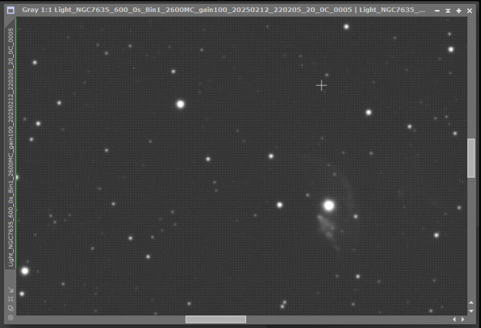Click the scroll left arrow
The width and height of the screenshot is (481, 328).
[454, 319]
